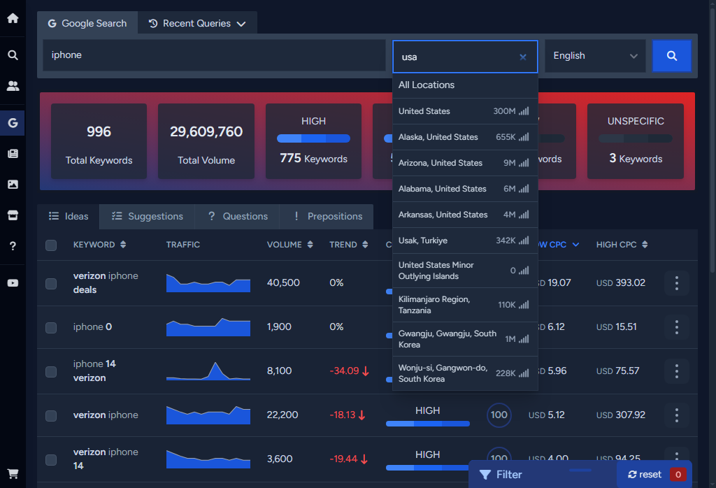Sort by KEYWORD column arrows
716x488 pixels.
(x=123, y=245)
